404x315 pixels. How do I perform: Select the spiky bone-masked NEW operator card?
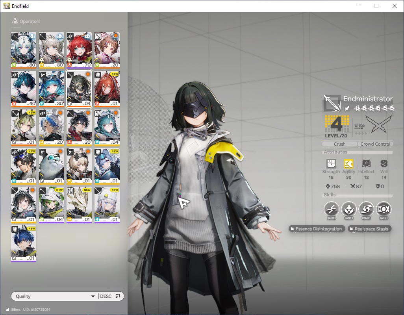(79, 204)
